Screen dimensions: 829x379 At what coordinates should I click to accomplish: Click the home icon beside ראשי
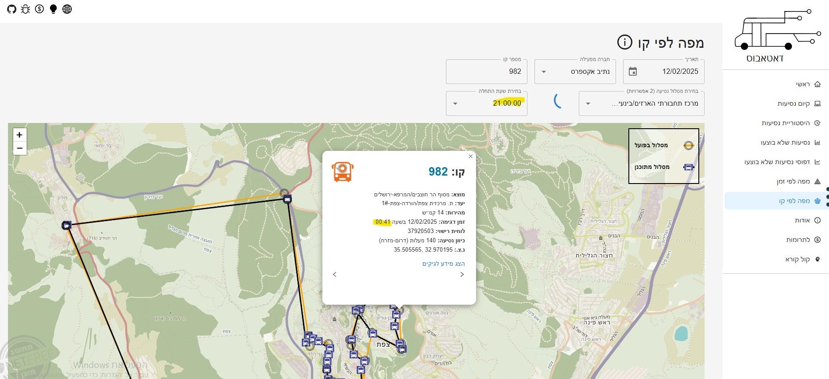[817, 84]
